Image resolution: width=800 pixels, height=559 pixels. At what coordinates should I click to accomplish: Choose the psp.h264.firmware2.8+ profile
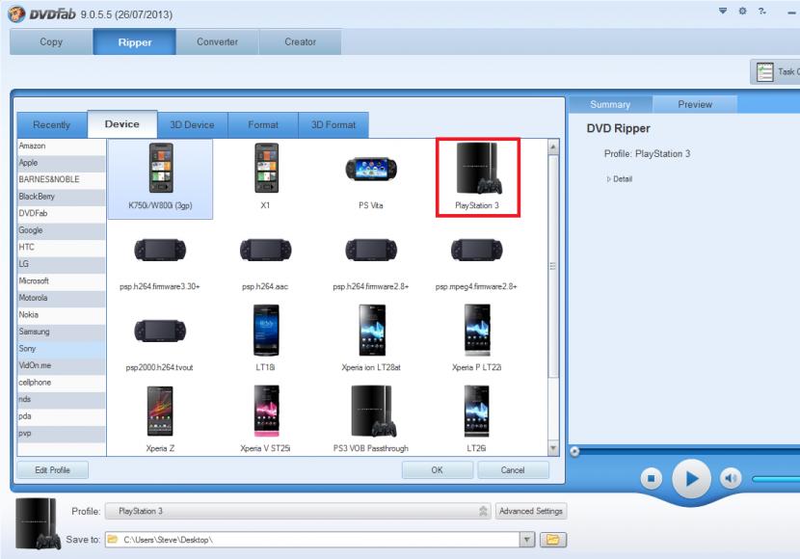point(371,263)
